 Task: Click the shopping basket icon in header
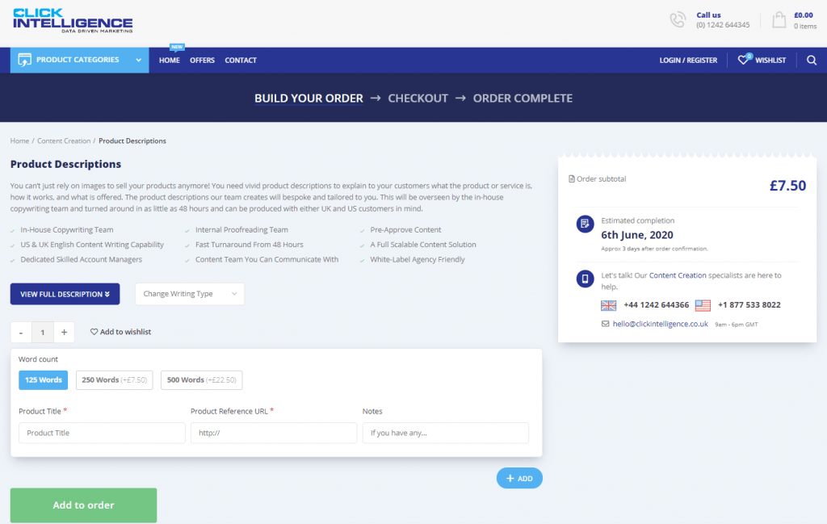click(778, 20)
